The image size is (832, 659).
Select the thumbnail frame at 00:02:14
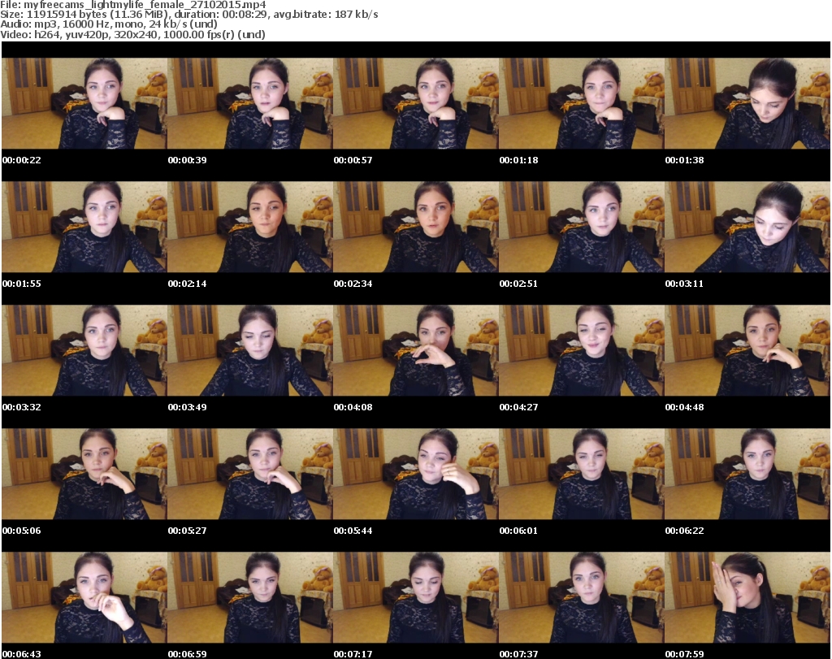(x=250, y=227)
